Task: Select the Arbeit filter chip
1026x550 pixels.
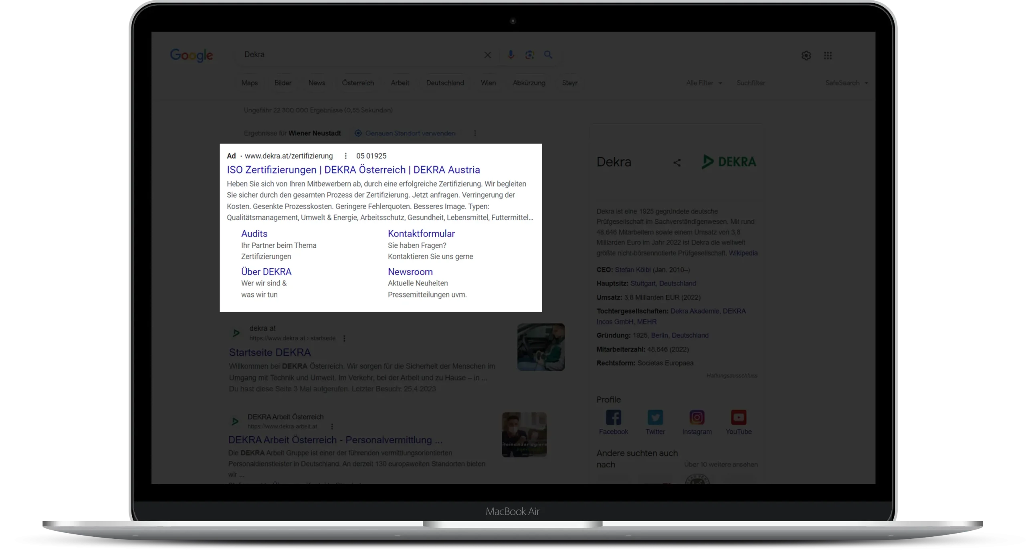Action: point(400,83)
